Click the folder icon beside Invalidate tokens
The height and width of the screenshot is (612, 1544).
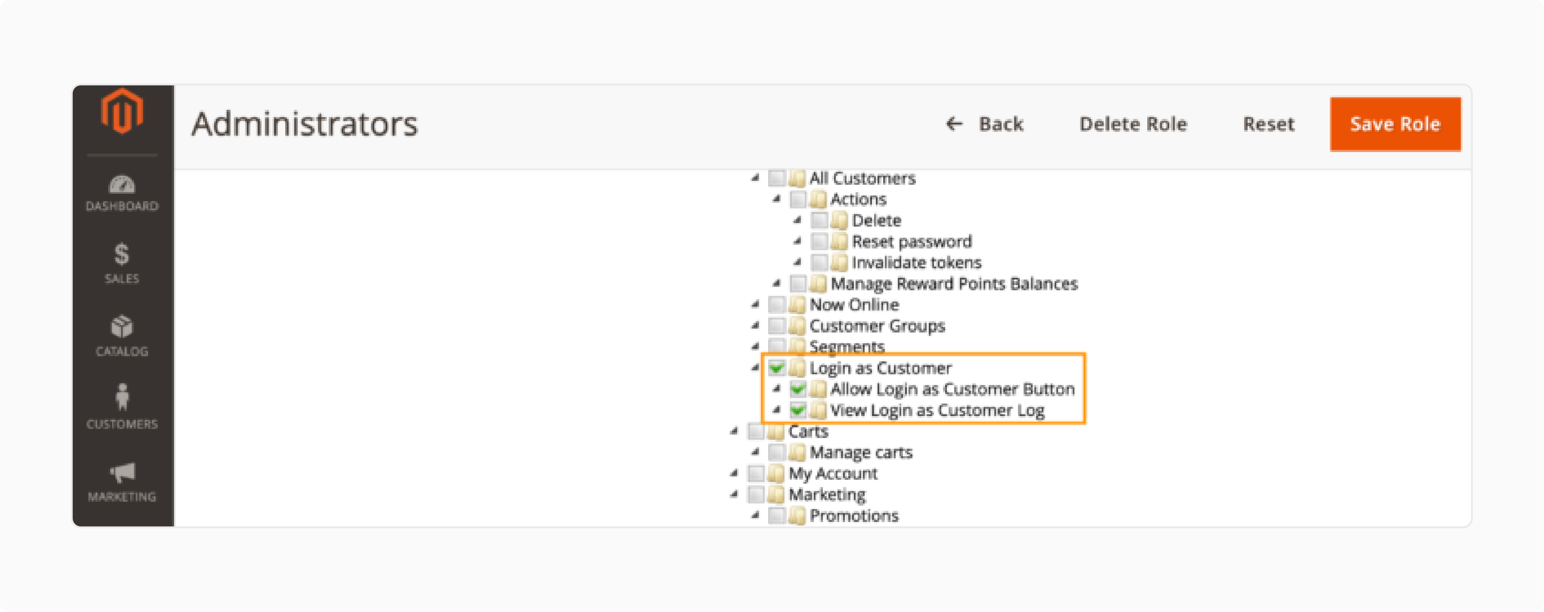coord(839,263)
